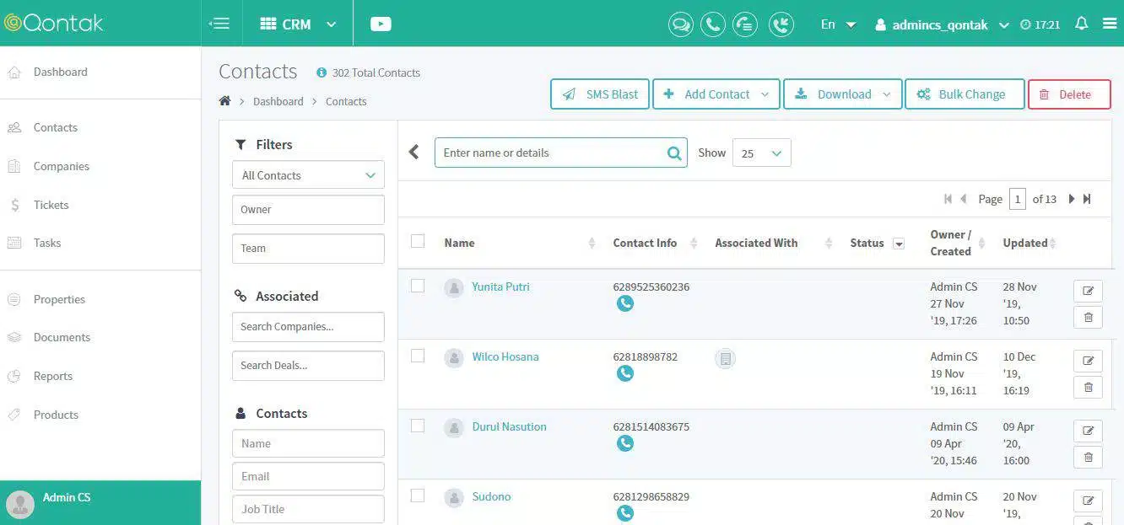
Task: Click the phone call icon in the header
Action: click(x=713, y=24)
